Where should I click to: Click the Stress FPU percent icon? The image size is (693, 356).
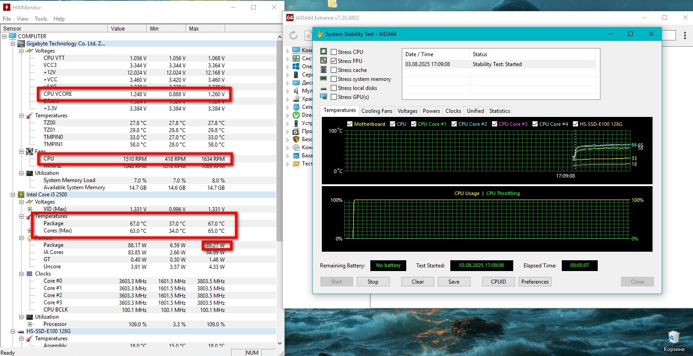point(324,61)
